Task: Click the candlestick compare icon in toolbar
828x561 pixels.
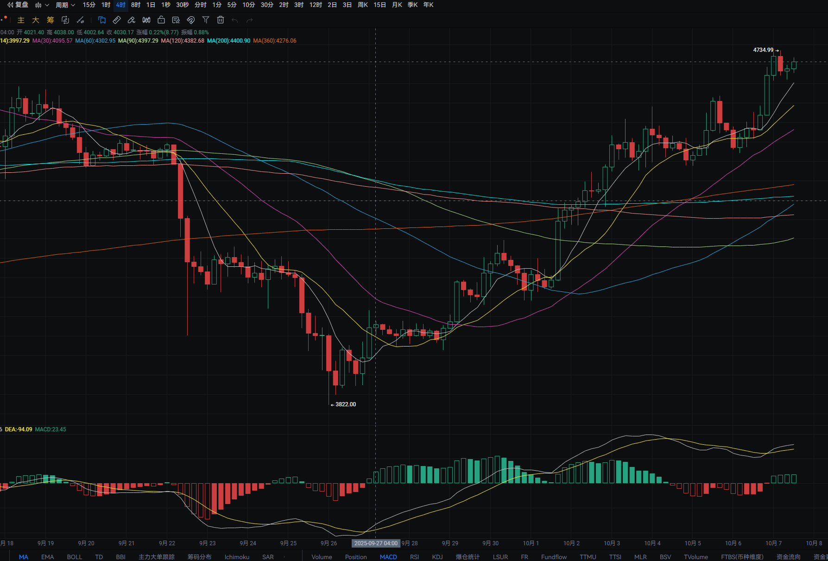Action: pyautogui.click(x=146, y=20)
